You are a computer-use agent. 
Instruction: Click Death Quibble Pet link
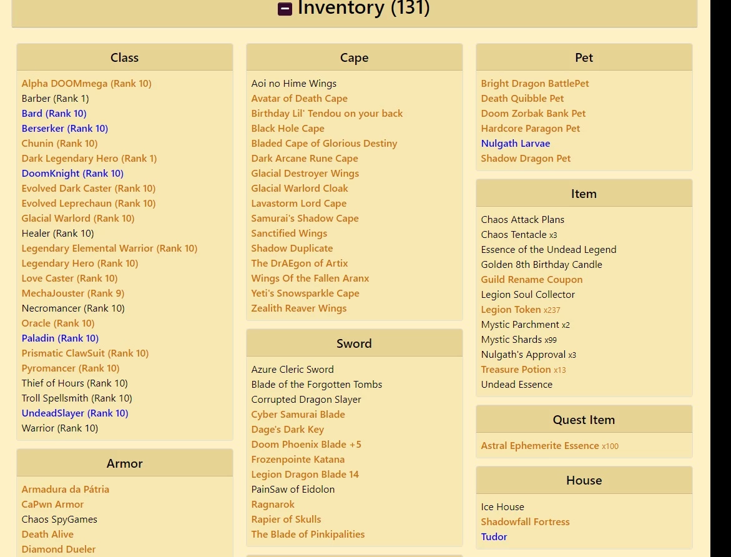coord(522,99)
